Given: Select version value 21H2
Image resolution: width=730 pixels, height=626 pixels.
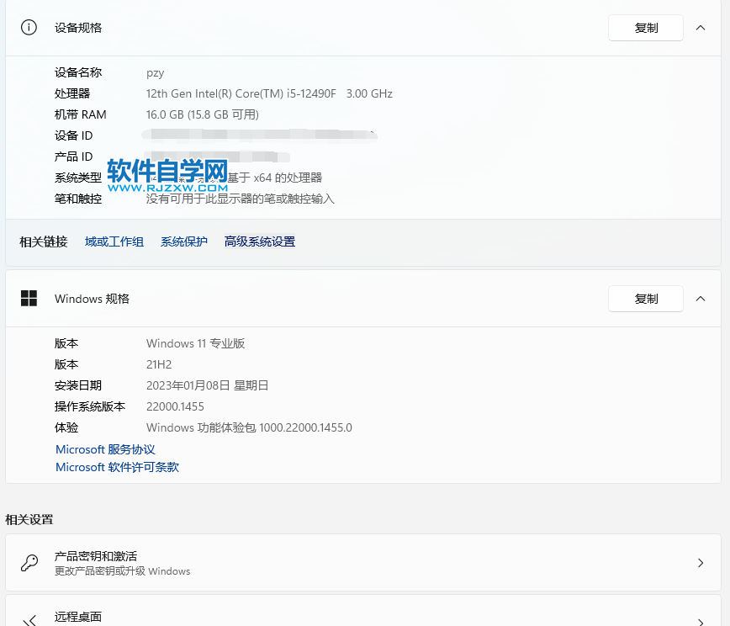Looking at the screenshot, I should (159, 364).
